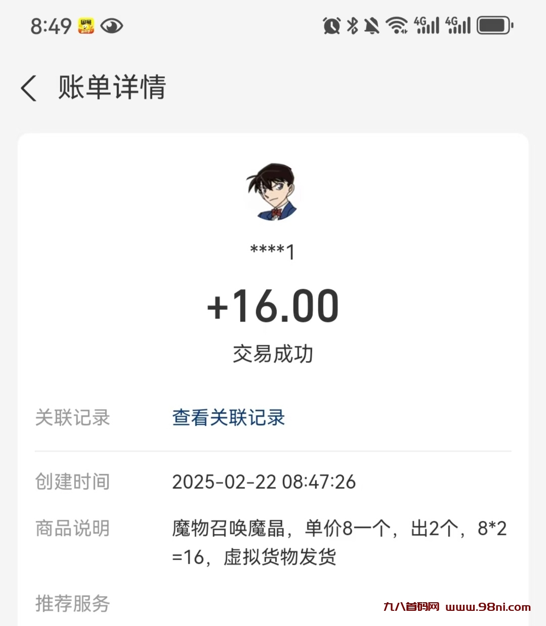Image resolution: width=546 pixels, height=626 pixels.
Task: Tap the Wi-Fi signal icon
Action: point(397,25)
